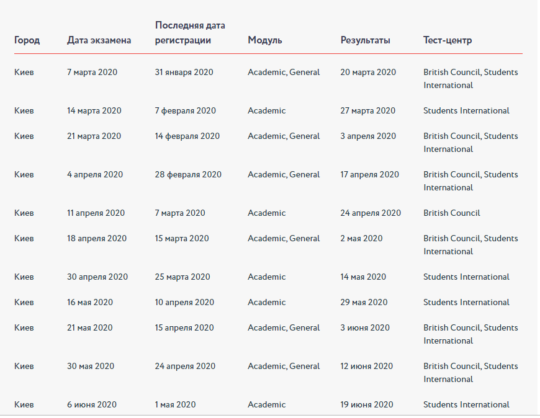Click results date 2 мая 2020

[x=361, y=238]
